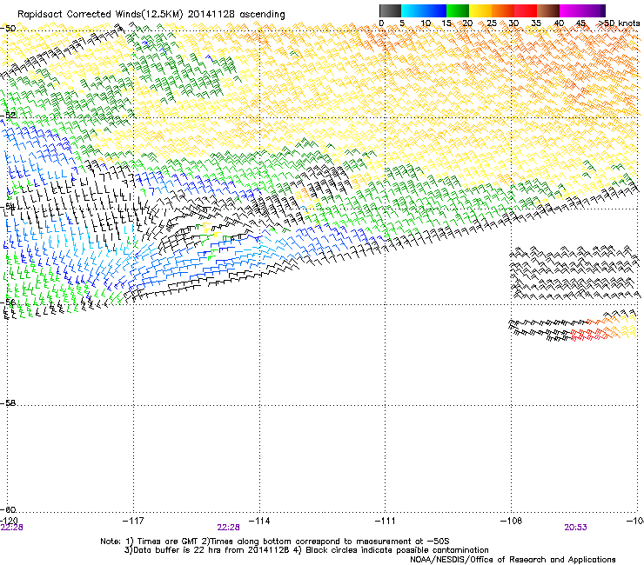The width and height of the screenshot is (644, 565).
Task: Click the NOAA/NESDIS credit line
Action: click(x=513, y=560)
